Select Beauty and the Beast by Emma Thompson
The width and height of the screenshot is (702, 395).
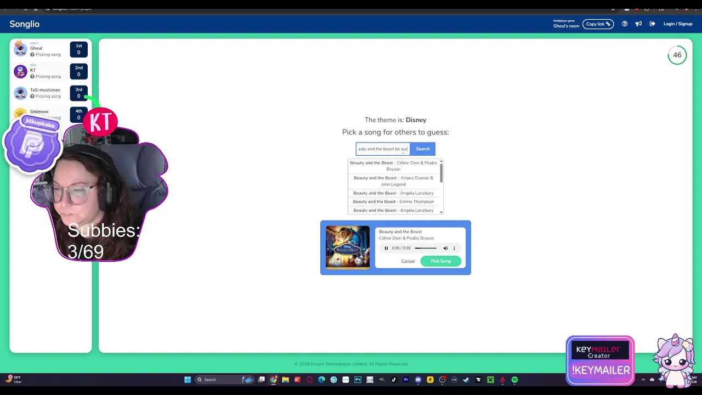click(393, 201)
